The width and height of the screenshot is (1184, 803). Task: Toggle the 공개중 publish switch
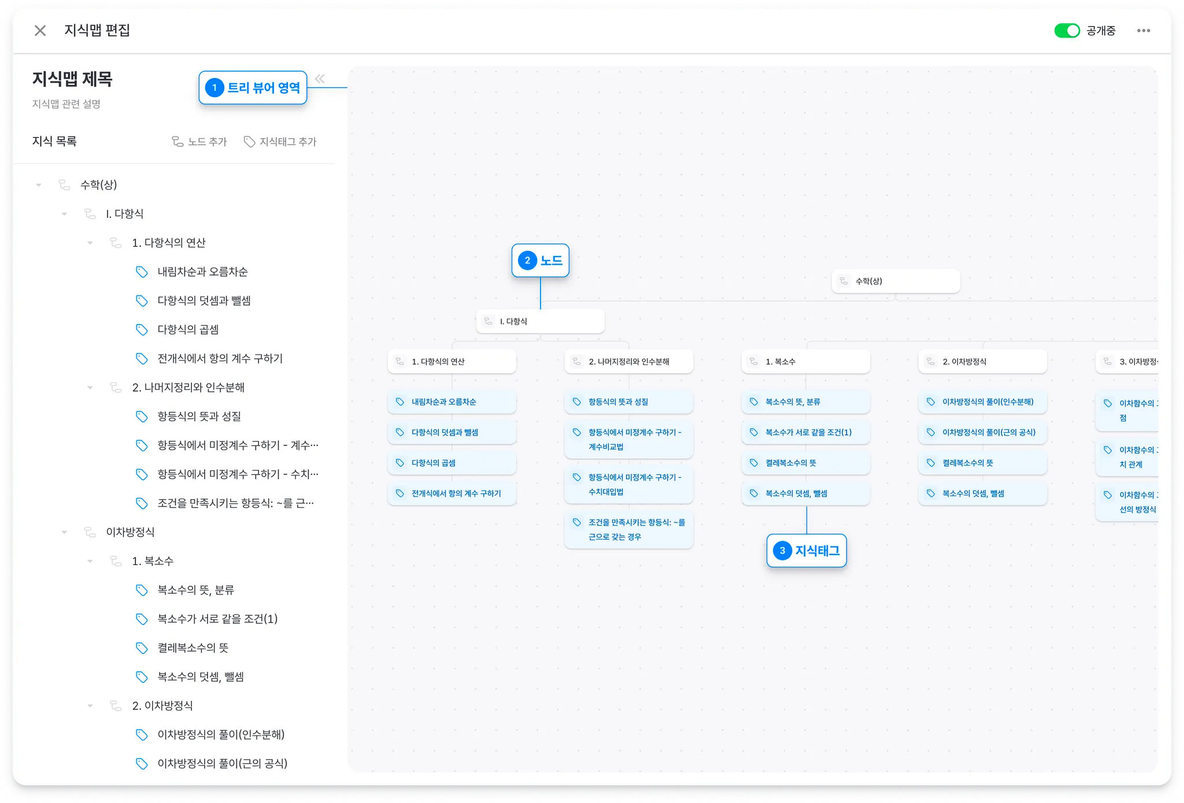coord(1067,31)
